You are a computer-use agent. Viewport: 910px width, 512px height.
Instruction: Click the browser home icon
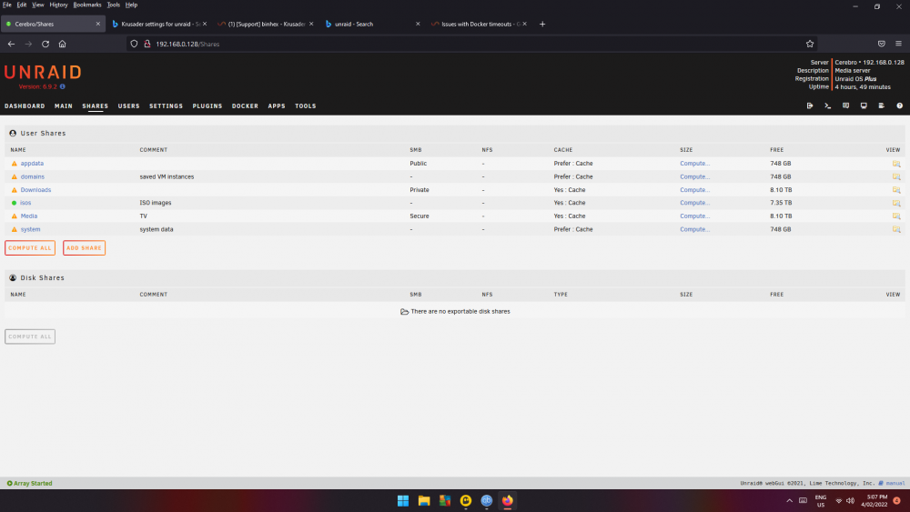pos(62,44)
